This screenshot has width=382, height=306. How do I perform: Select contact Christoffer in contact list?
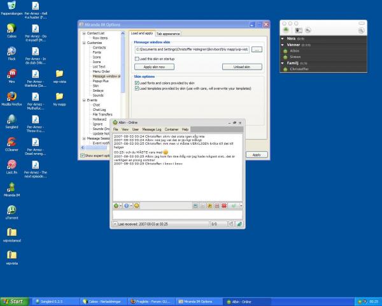(x=299, y=69)
